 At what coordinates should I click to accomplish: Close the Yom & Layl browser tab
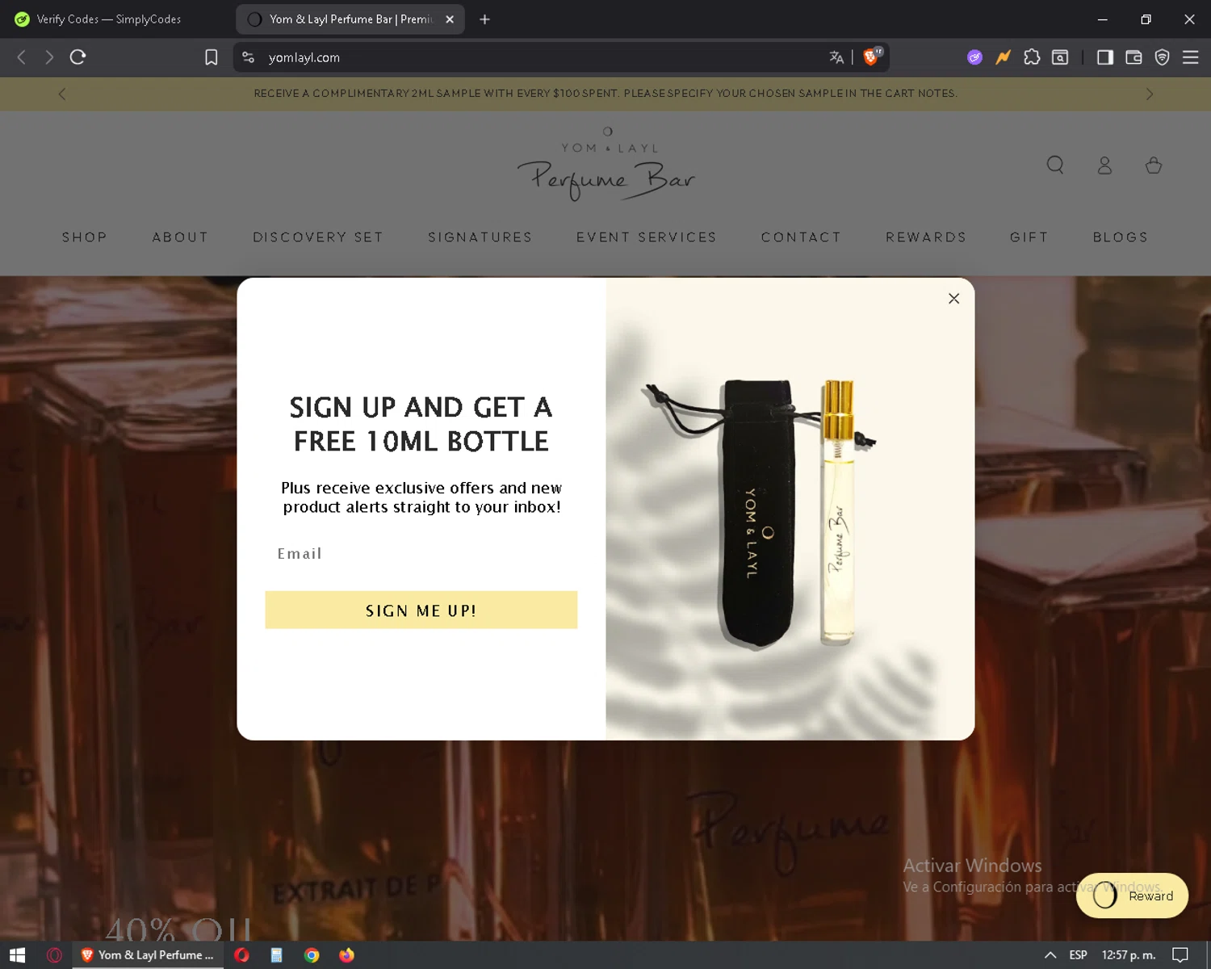coord(450,19)
